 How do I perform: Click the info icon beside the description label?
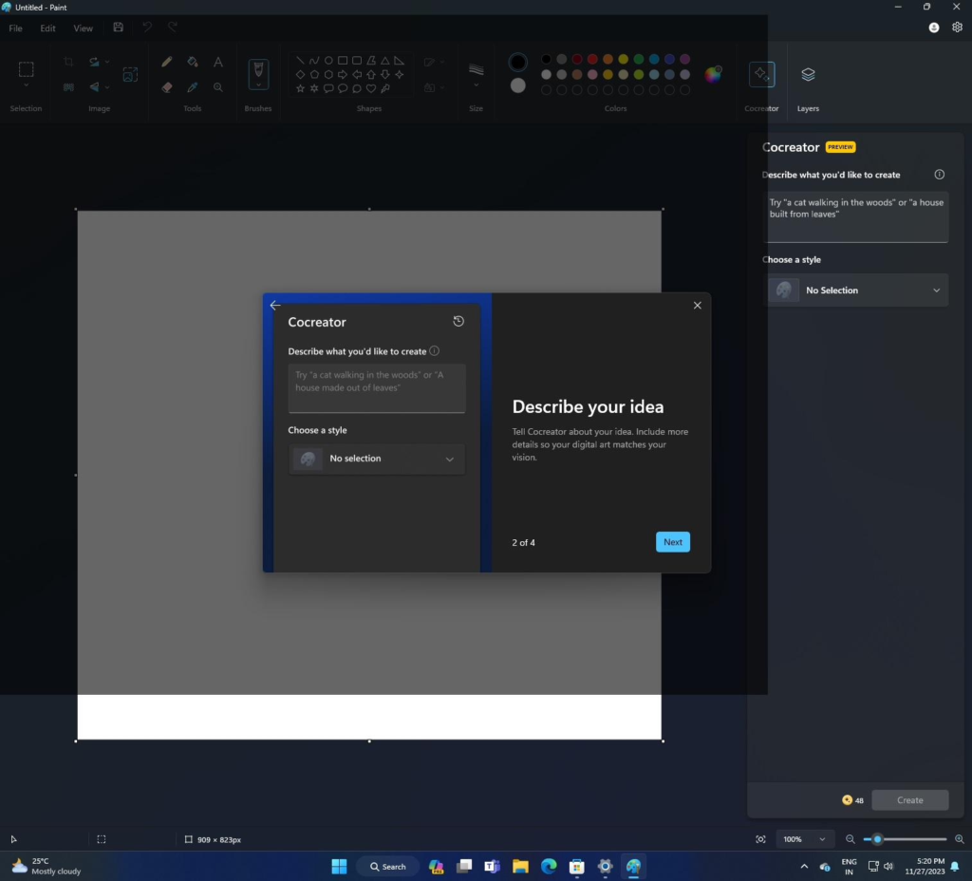click(x=939, y=175)
